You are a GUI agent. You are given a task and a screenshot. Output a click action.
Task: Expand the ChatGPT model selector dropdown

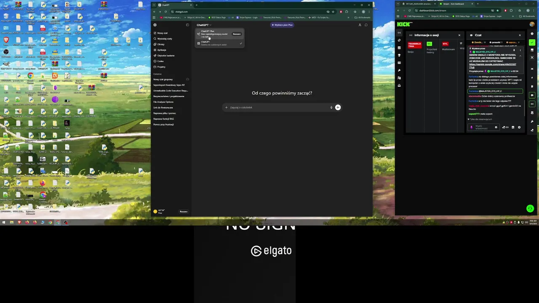coord(204,25)
